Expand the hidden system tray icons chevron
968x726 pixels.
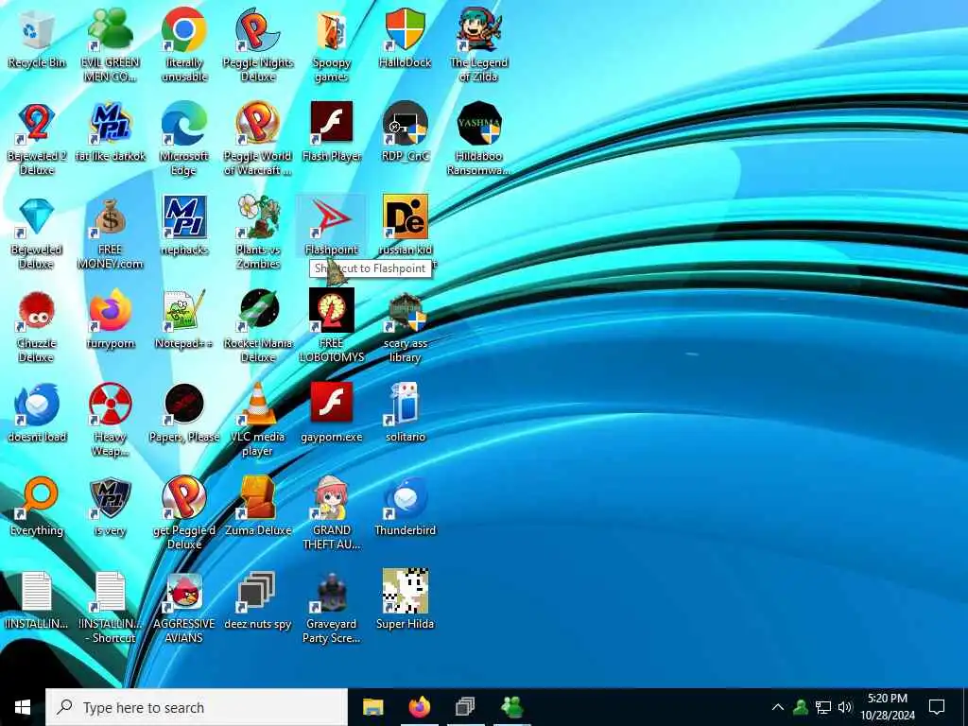coord(778,707)
